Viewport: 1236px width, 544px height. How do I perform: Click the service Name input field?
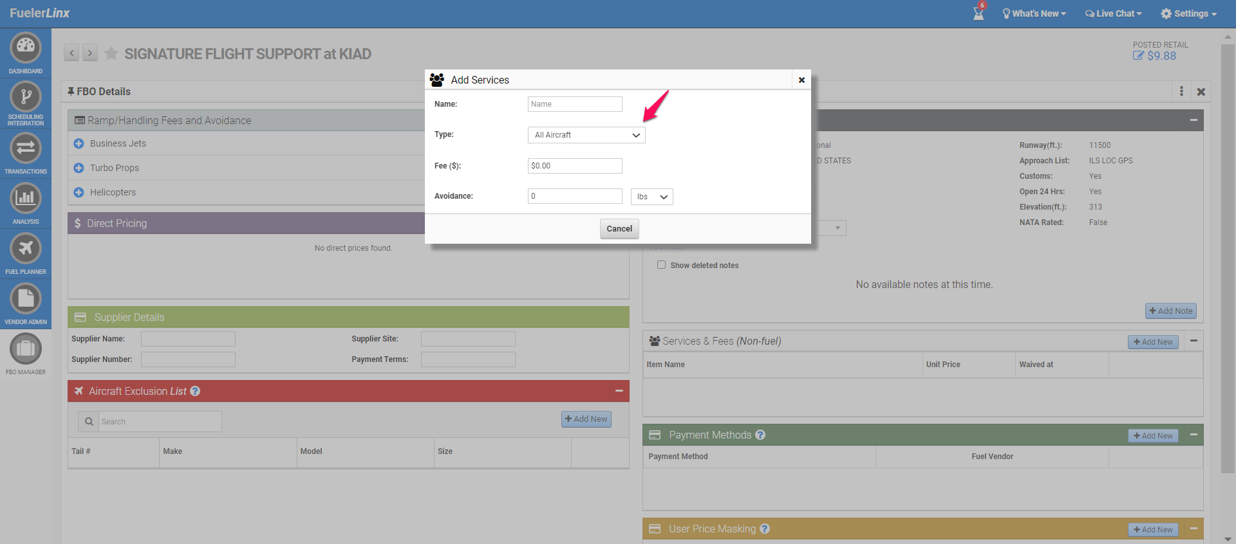point(575,104)
